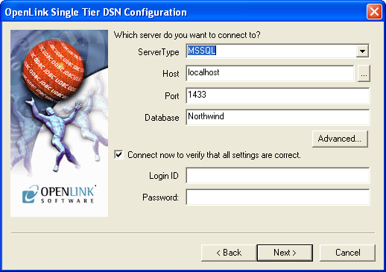Click inside the Host field showing localhost
Screen dimensions: 386x272
pos(270,73)
